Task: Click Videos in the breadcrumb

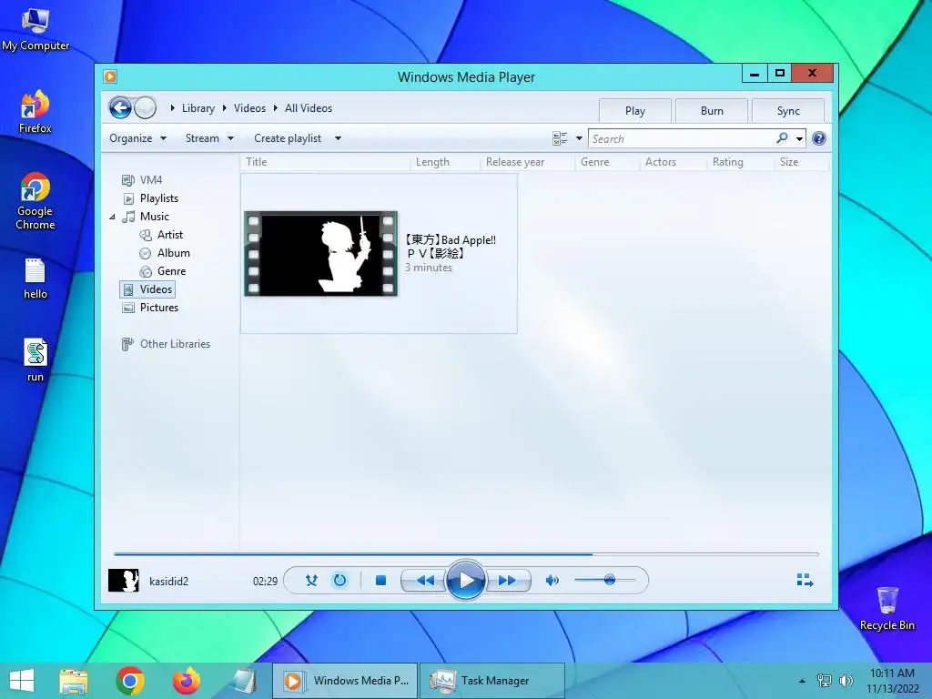Action: tap(249, 108)
